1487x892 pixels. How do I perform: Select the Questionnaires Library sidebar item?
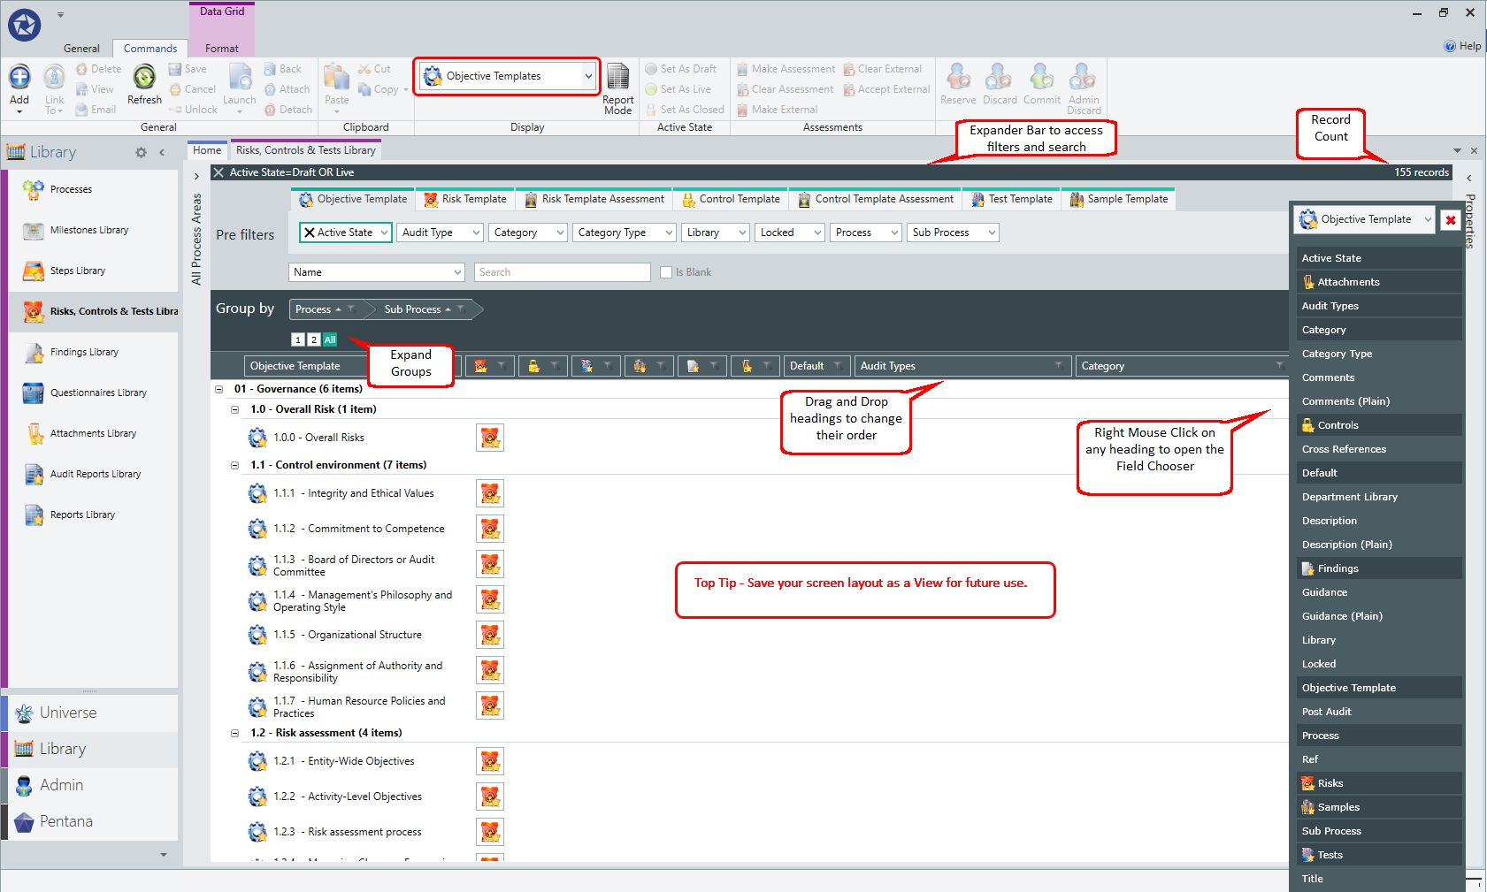click(x=98, y=393)
